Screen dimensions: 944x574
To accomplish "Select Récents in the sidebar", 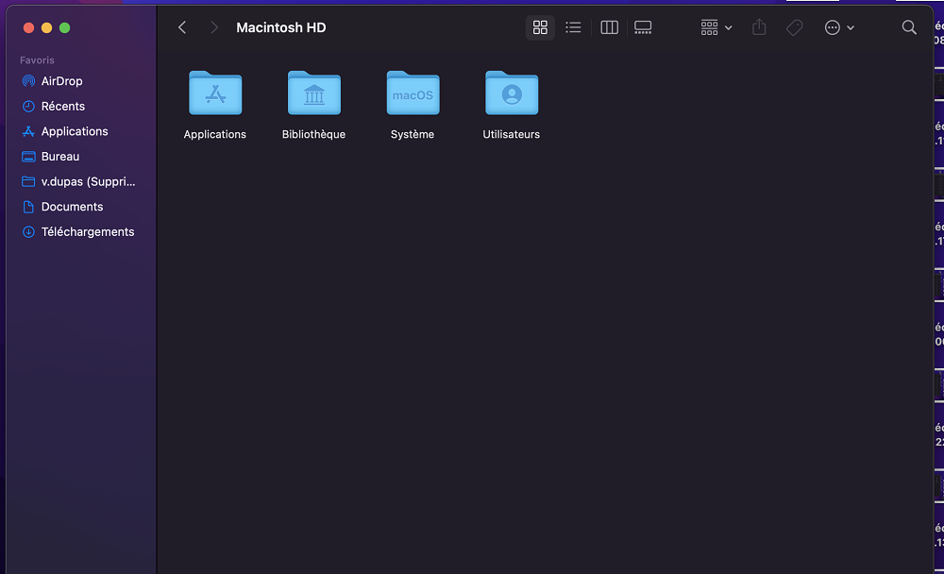I will coord(62,107).
